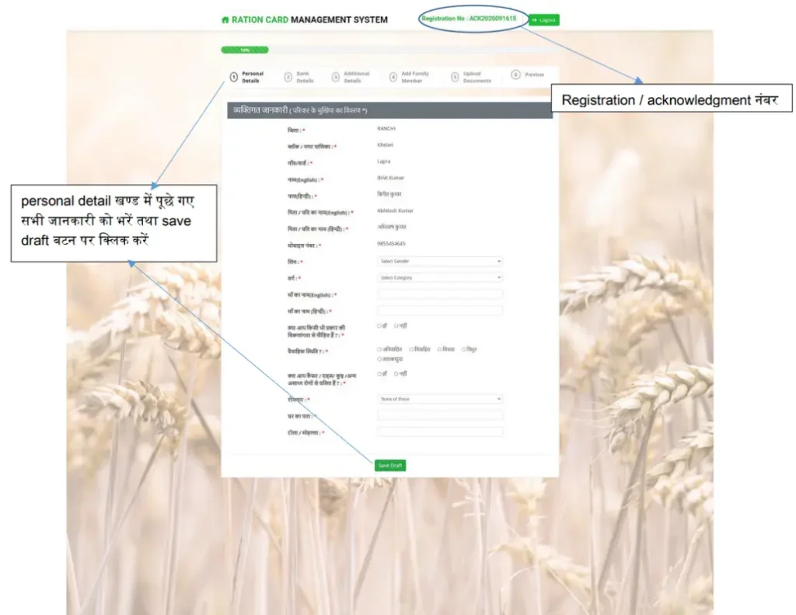Viewport: 796px width, 615px height.
Task: Open the employment dropdown showing None of these
Action: [440, 399]
